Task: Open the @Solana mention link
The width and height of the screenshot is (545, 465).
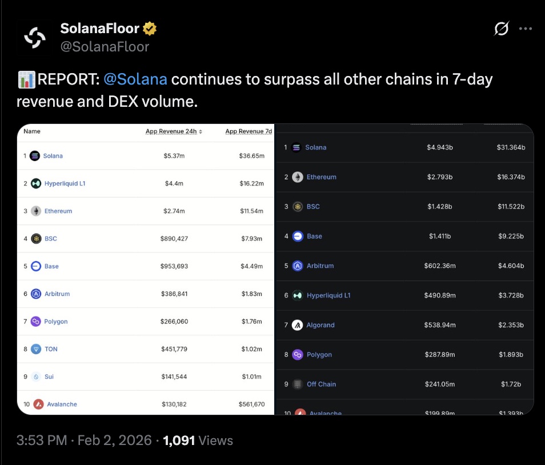Action: click(135, 79)
